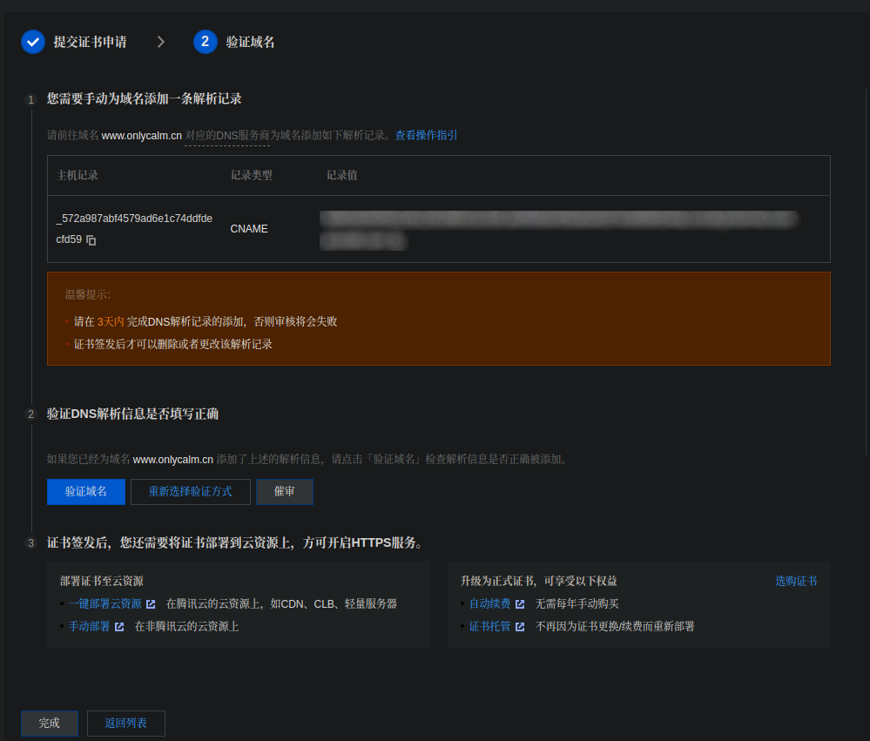Image resolution: width=870 pixels, height=741 pixels.
Task: Open the 查看操作指引 guide link
Action: (426, 136)
